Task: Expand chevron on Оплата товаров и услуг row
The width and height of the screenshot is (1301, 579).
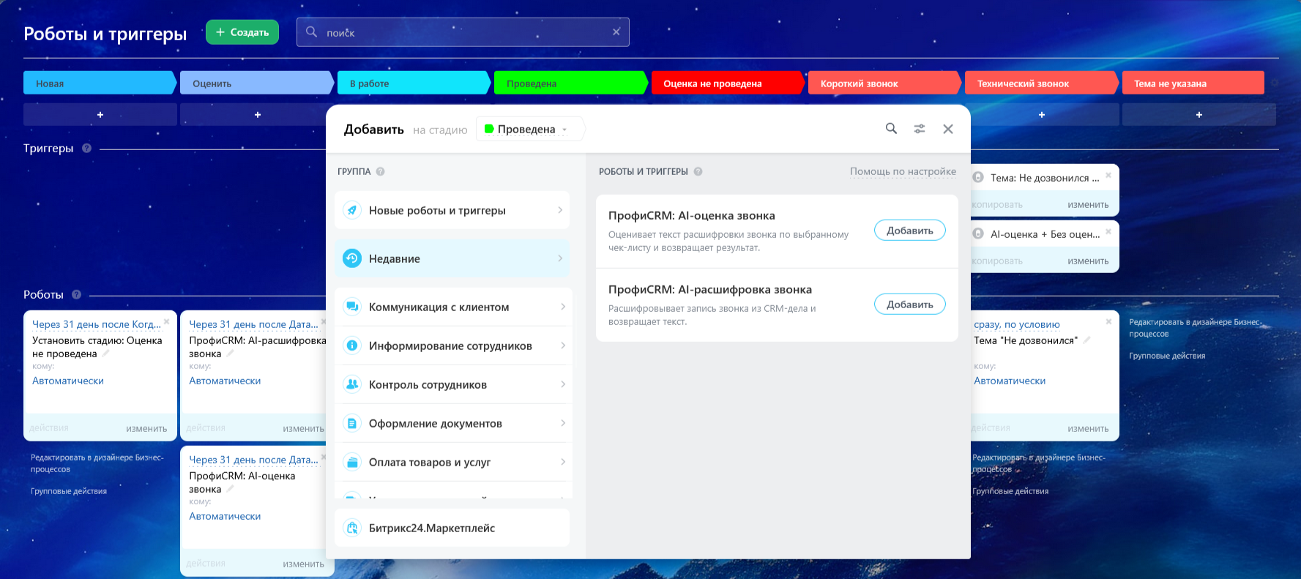Action: point(563,462)
